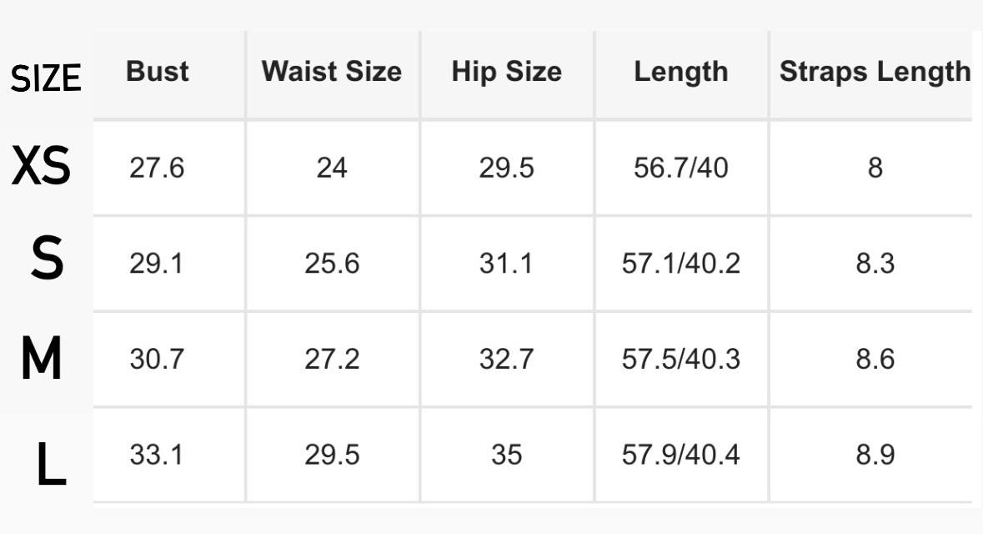Click the Bust column header
The width and height of the screenshot is (983, 534).
[158, 72]
